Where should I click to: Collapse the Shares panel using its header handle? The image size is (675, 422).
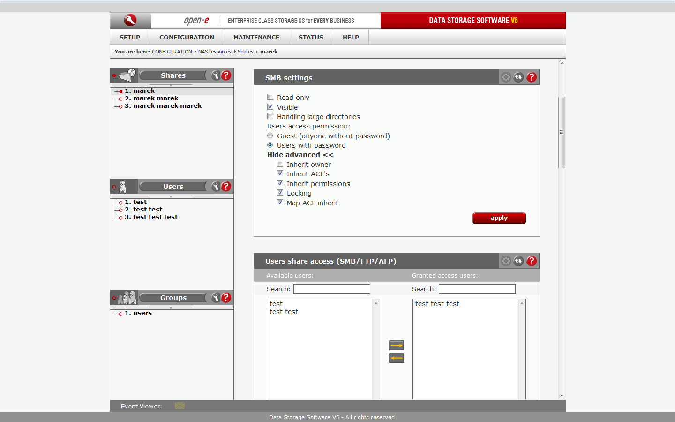click(171, 85)
